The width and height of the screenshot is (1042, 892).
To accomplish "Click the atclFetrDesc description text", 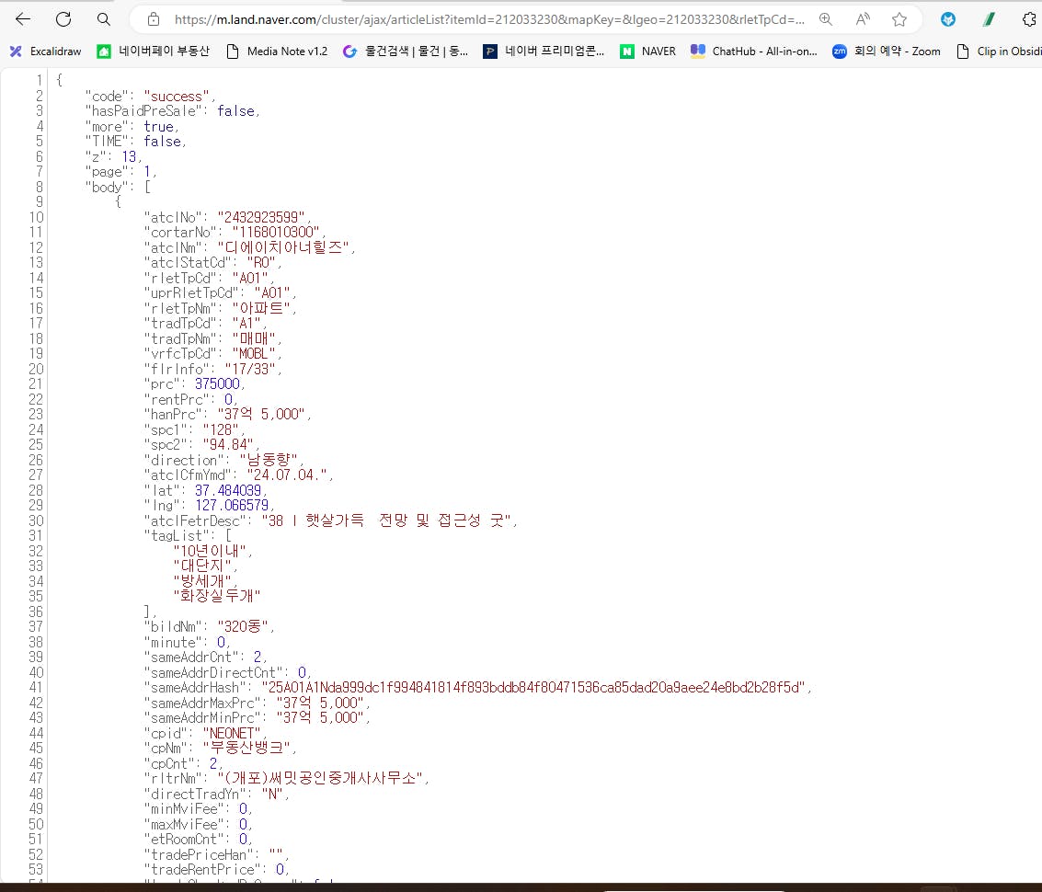I will 387,520.
